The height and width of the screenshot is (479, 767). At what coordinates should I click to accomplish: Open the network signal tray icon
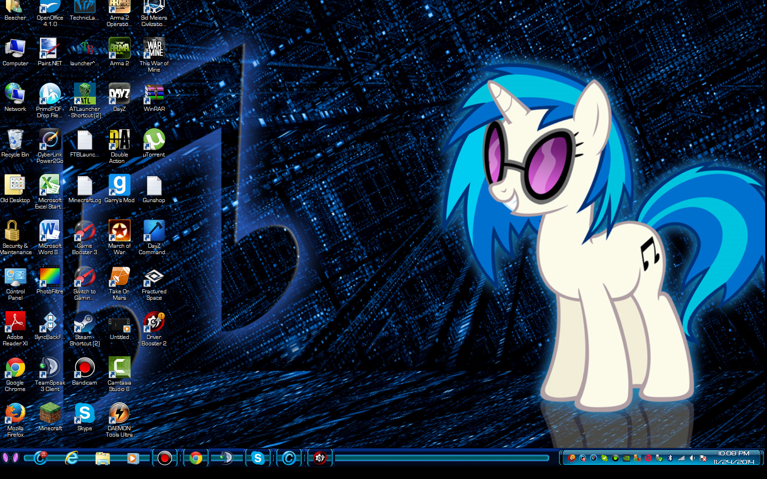681,458
